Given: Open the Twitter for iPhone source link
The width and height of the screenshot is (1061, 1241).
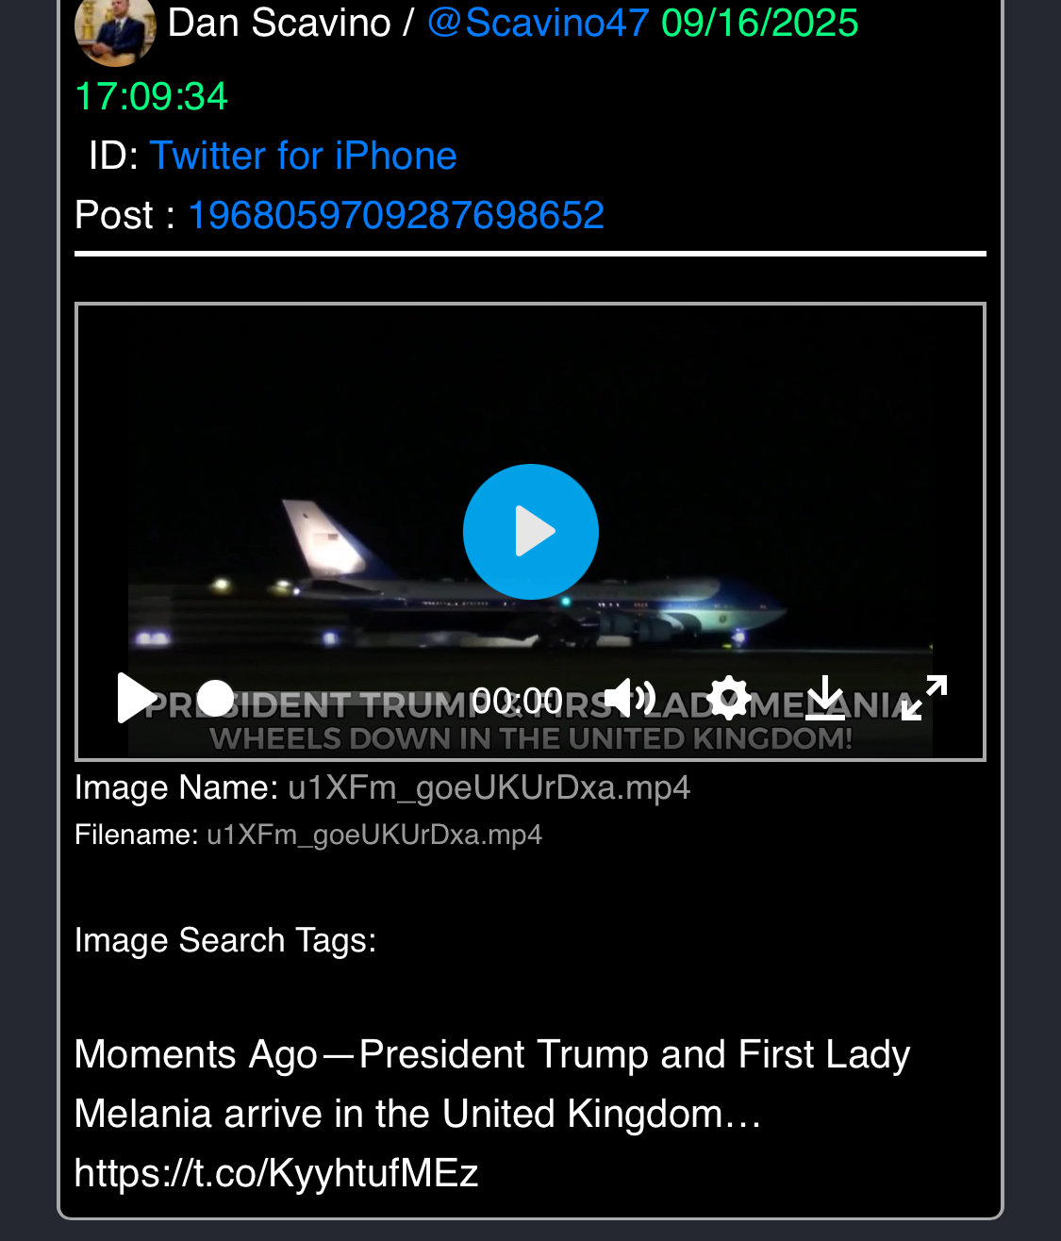Looking at the screenshot, I should click(x=303, y=156).
